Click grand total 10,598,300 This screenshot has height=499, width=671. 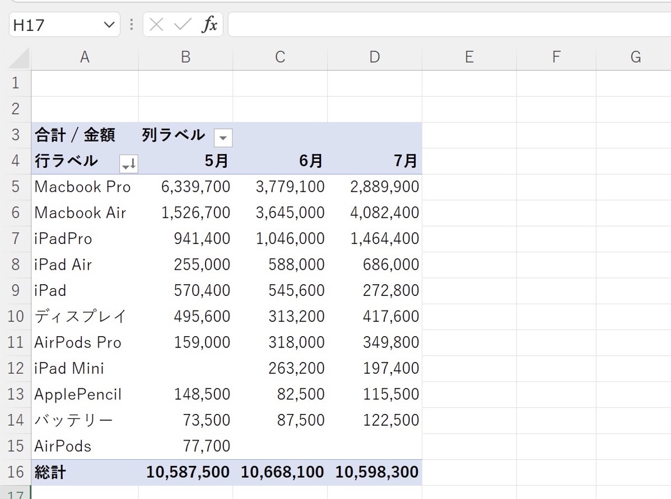pos(375,472)
